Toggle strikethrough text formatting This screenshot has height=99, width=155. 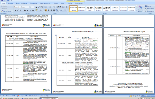[x=25, y=10]
